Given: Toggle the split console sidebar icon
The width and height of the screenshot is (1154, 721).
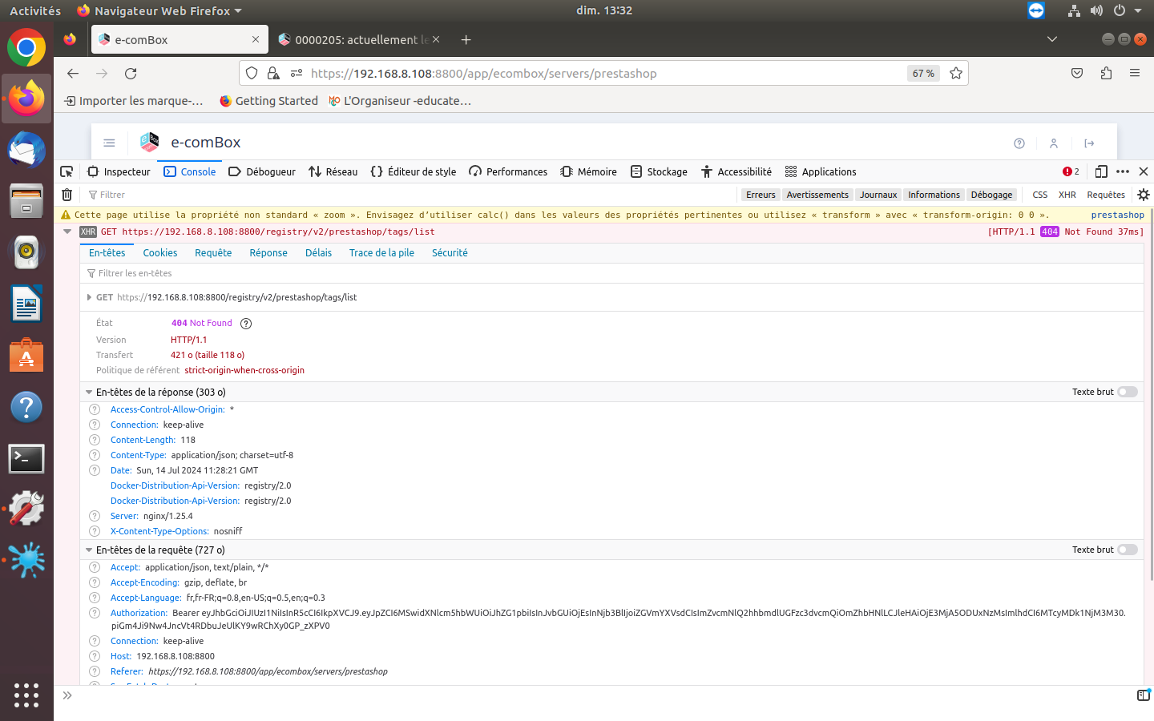Looking at the screenshot, I should (1144, 695).
